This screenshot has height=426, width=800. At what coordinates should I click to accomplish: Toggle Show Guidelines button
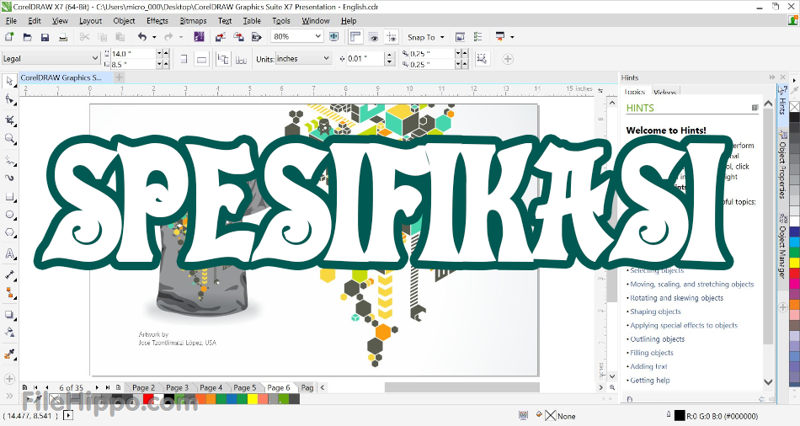[x=392, y=37]
